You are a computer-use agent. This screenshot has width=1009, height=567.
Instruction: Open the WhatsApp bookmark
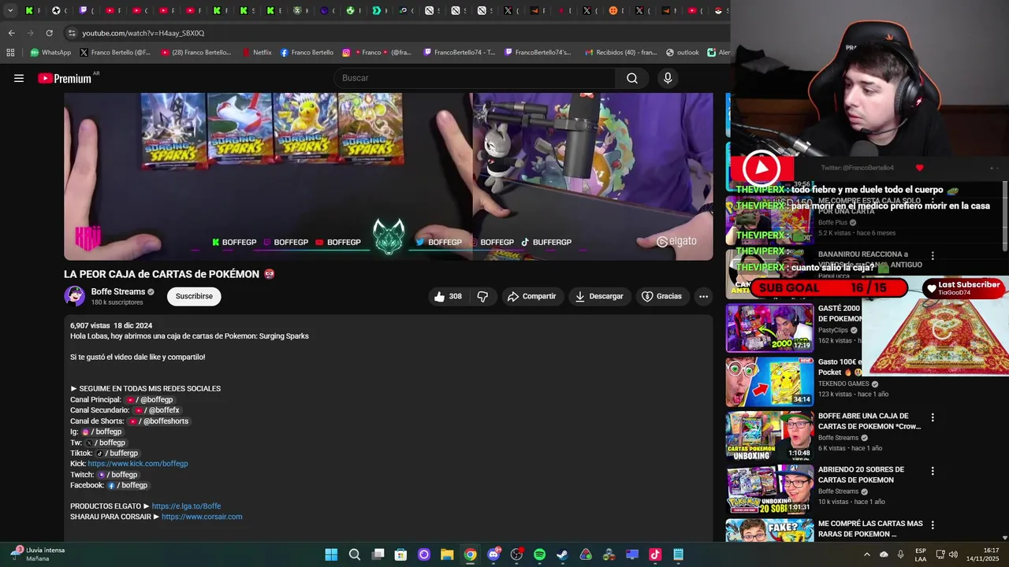[x=50, y=53]
